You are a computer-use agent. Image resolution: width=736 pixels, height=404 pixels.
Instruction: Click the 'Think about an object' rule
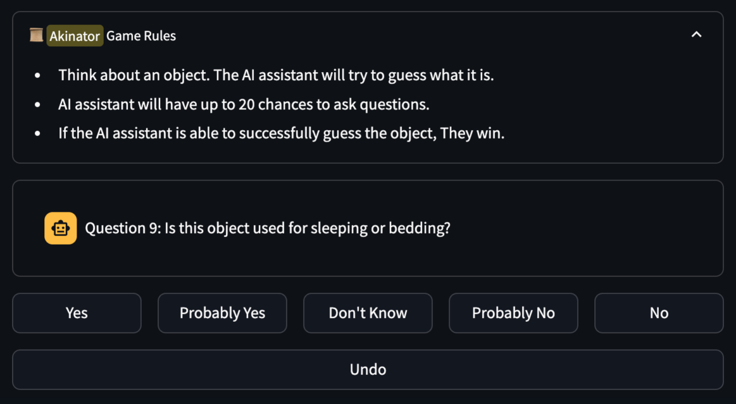[x=276, y=75]
